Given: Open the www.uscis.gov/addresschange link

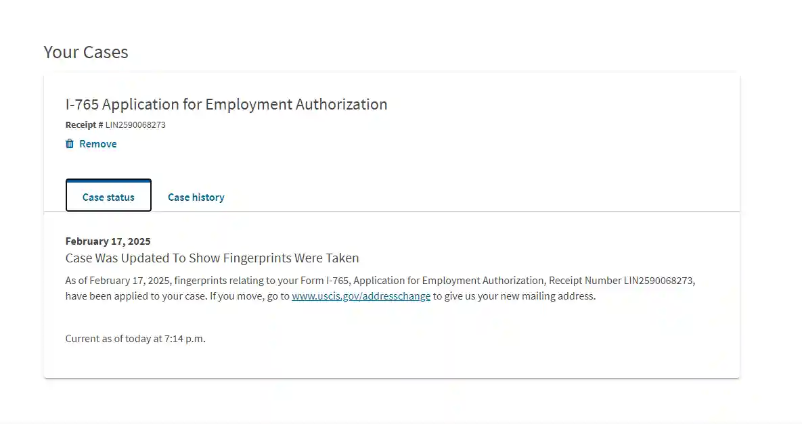Looking at the screenshot, I should (361, 296).
